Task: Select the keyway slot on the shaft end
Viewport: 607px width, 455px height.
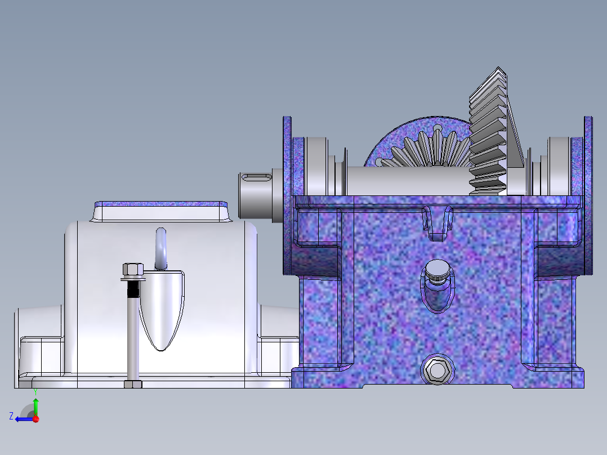Action: point(257,177)
